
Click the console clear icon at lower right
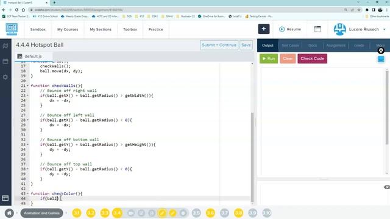click(387, 187)
